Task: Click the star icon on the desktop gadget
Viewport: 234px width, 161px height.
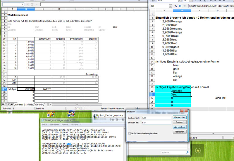Action: [x=198, y=150]
